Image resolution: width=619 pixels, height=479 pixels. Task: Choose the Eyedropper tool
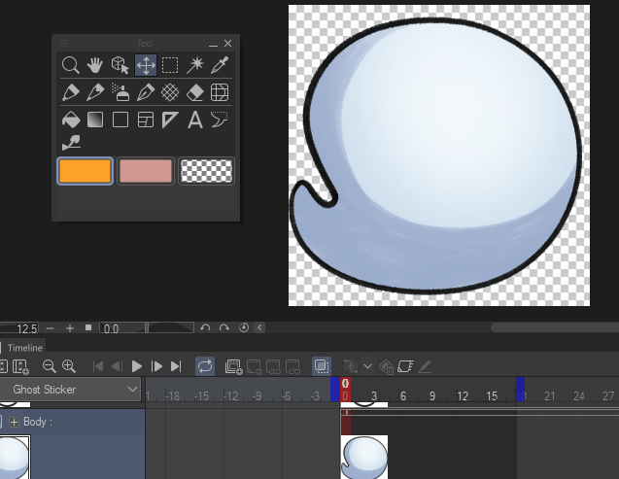220,65
